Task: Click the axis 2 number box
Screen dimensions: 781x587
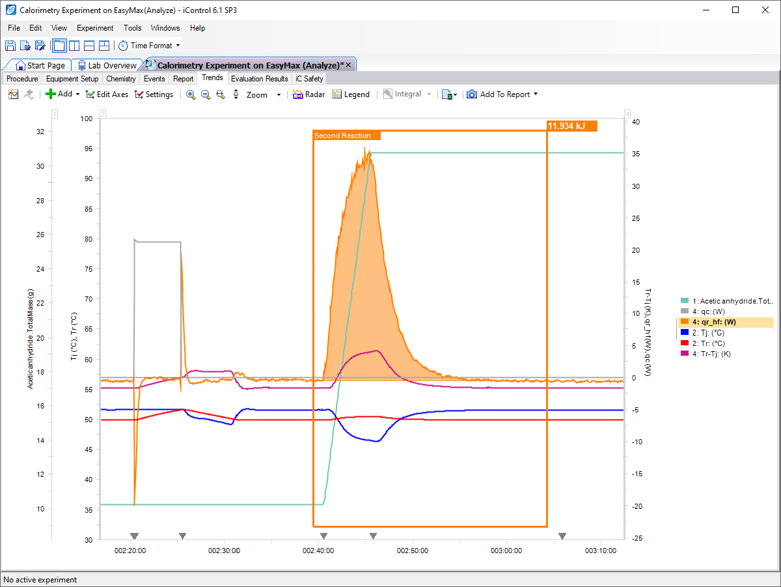Action: coord(102,114)
